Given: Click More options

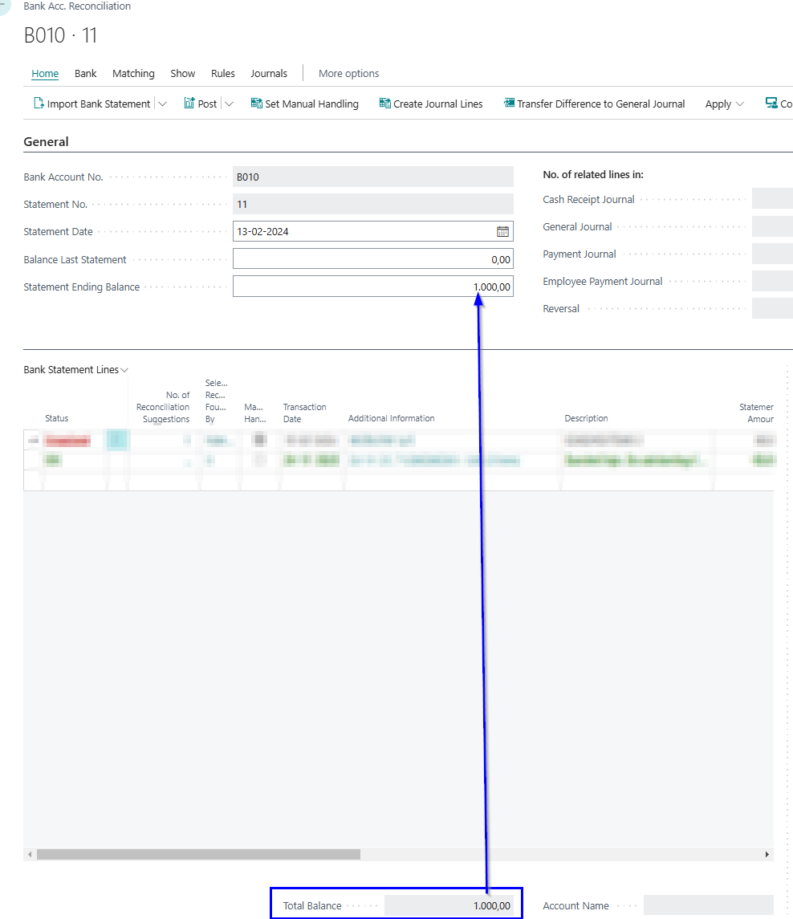Looking at the screenshot, I should pos(348,74).
